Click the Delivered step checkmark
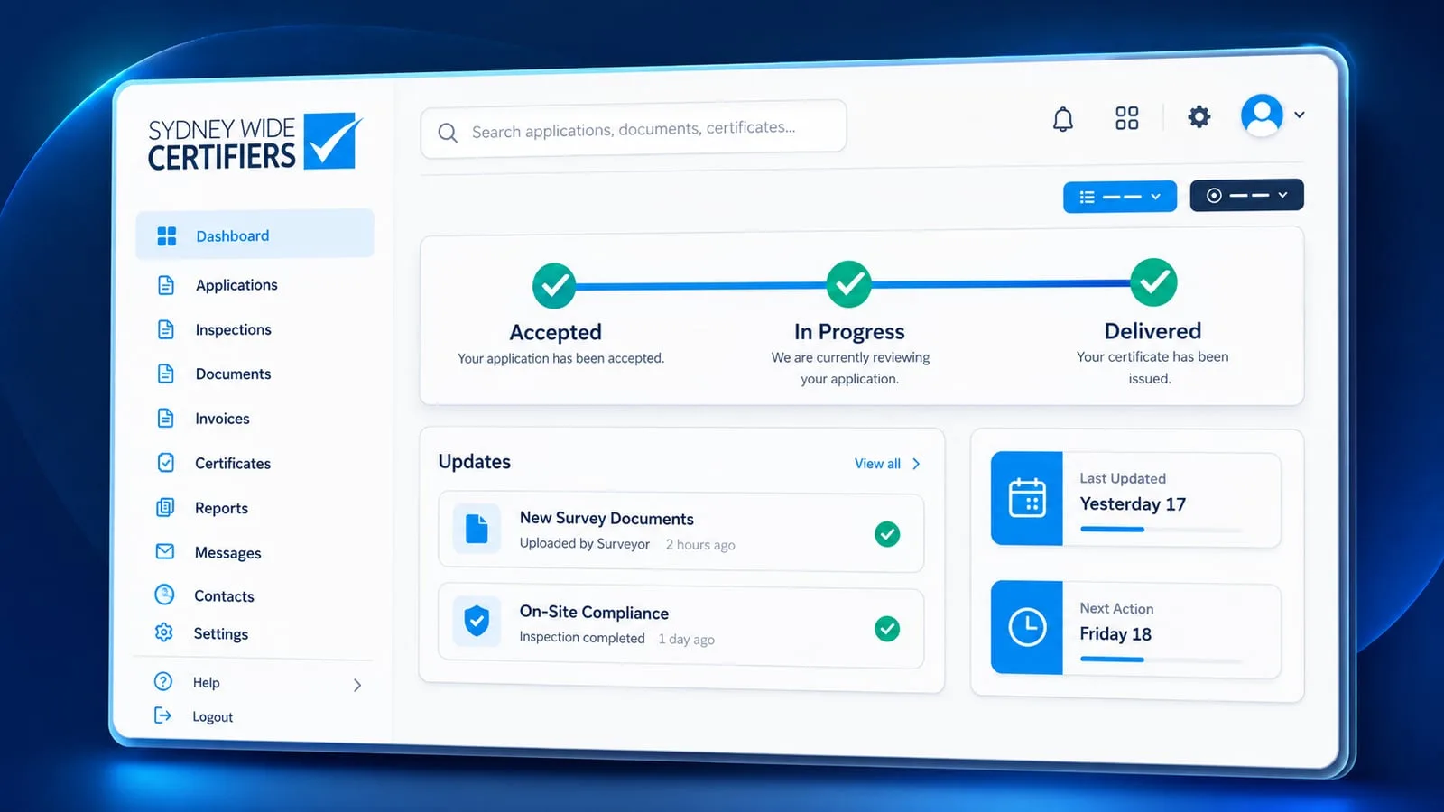The height and width of the screenshot is (812, 1444). coord(1154,282)
